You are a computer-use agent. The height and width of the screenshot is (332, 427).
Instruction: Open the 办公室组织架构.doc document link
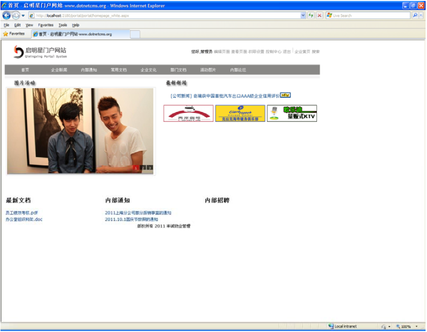(24, 219)
